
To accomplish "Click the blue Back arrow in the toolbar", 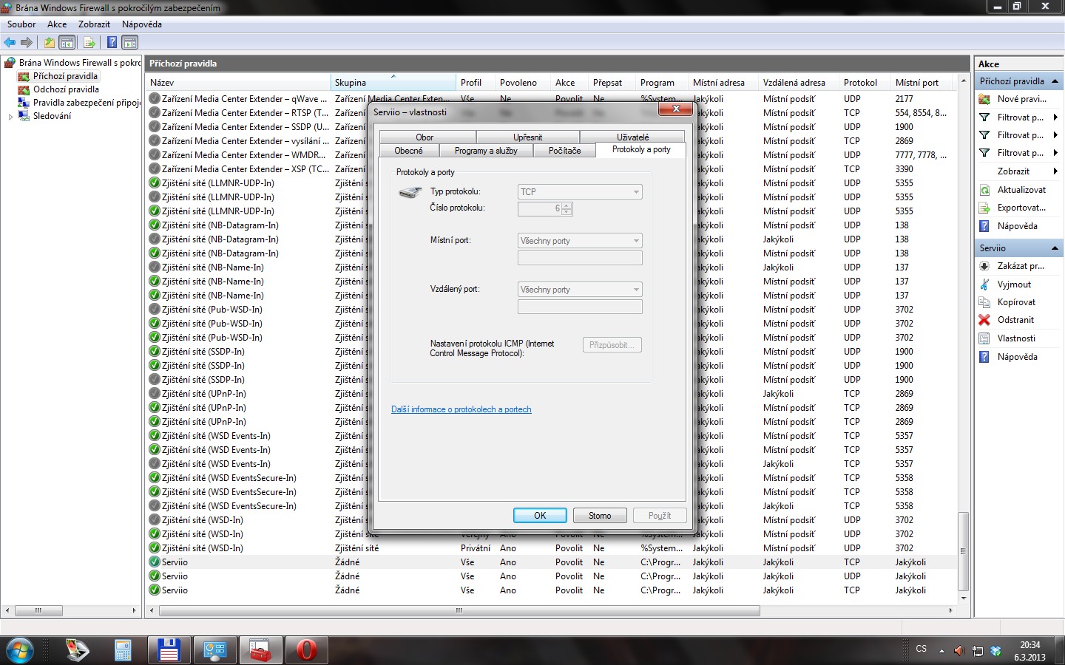I will pyautogui.click(x=10, y=42).
